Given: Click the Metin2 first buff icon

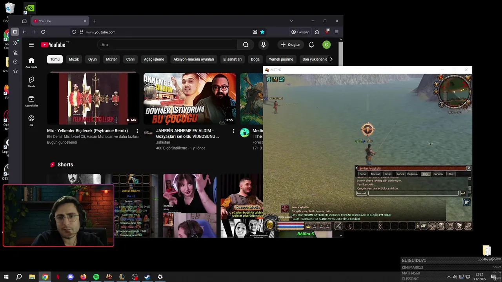Looking at the screenshot, I should pyautogui.click(x=269, y=80).
